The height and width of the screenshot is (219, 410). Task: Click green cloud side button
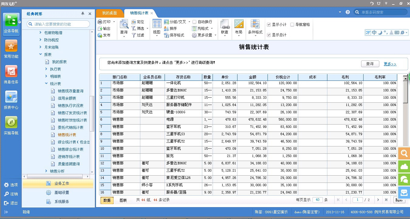coord(404,167)
